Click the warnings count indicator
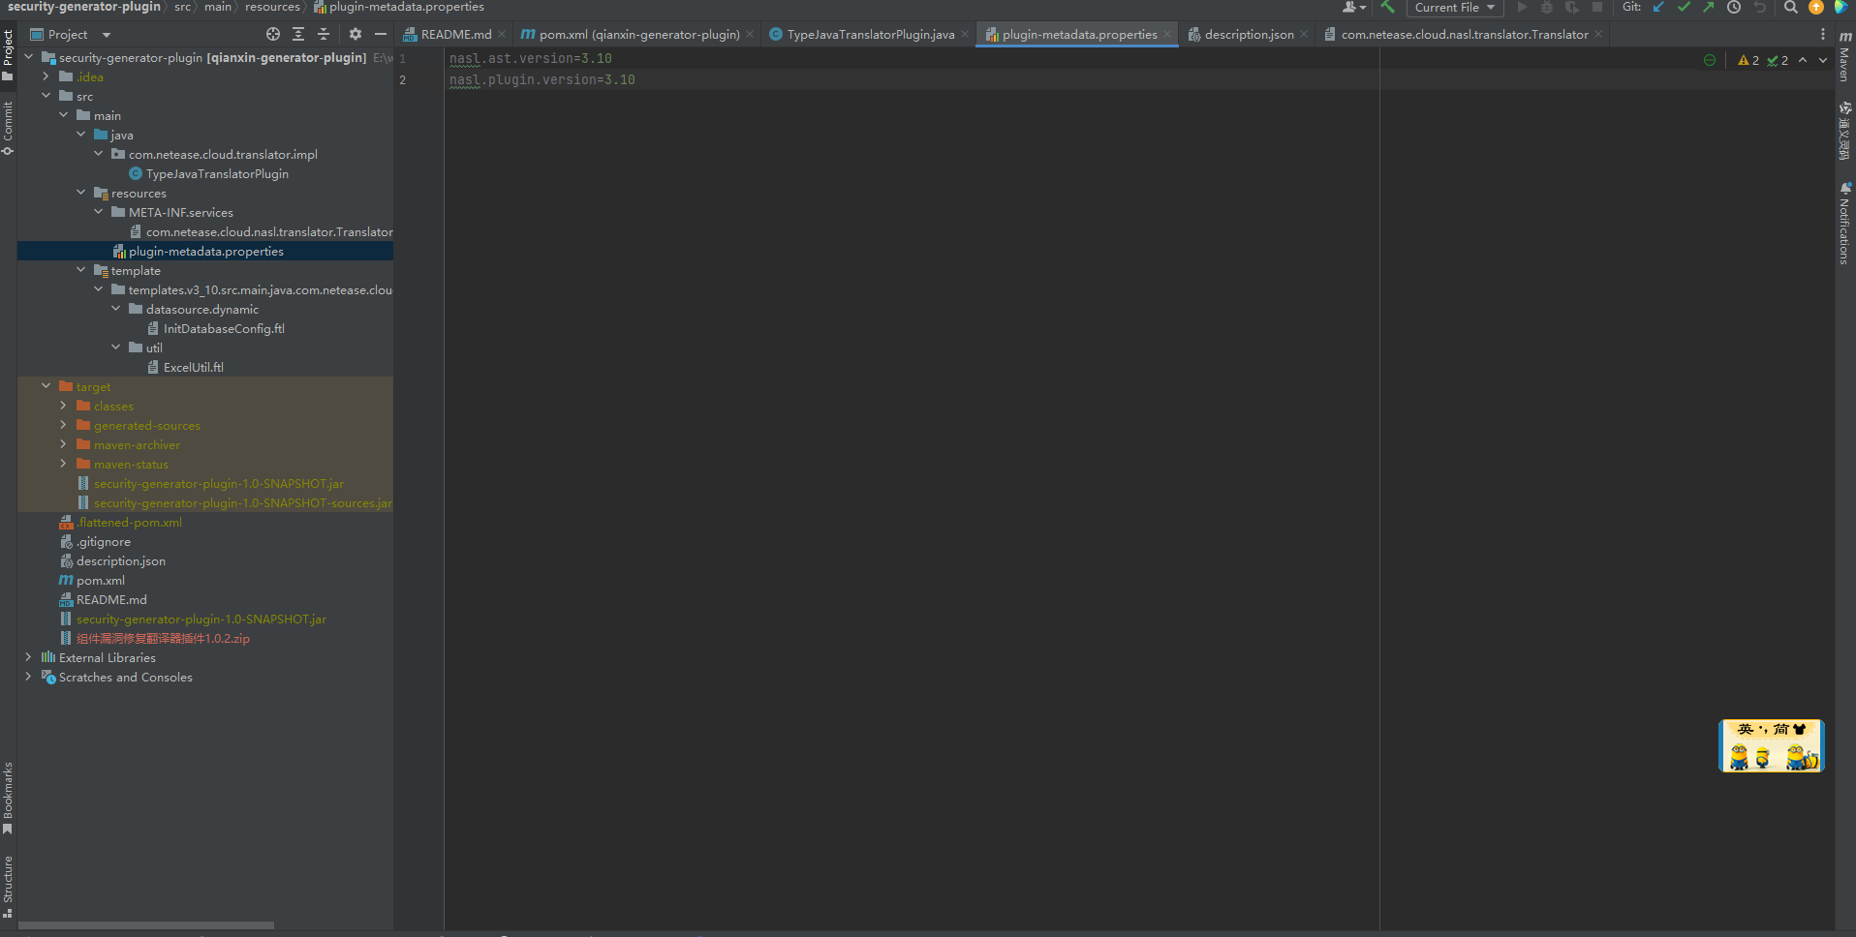Image resolution: width=1856 pixels, height=937 pixels. click(1748, 60)
